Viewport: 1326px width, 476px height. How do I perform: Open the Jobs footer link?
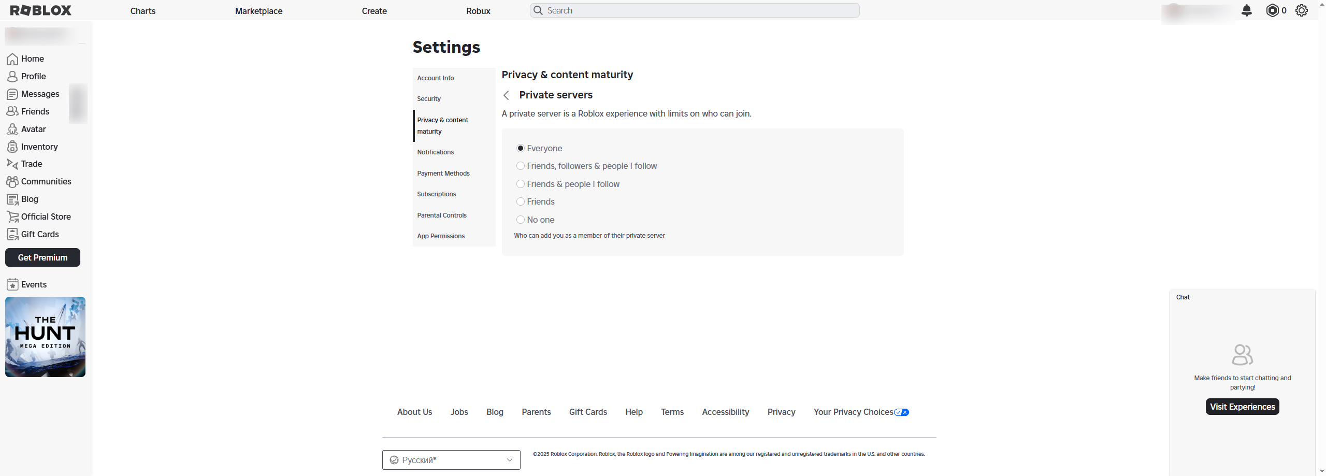click(x=459, y=412)
